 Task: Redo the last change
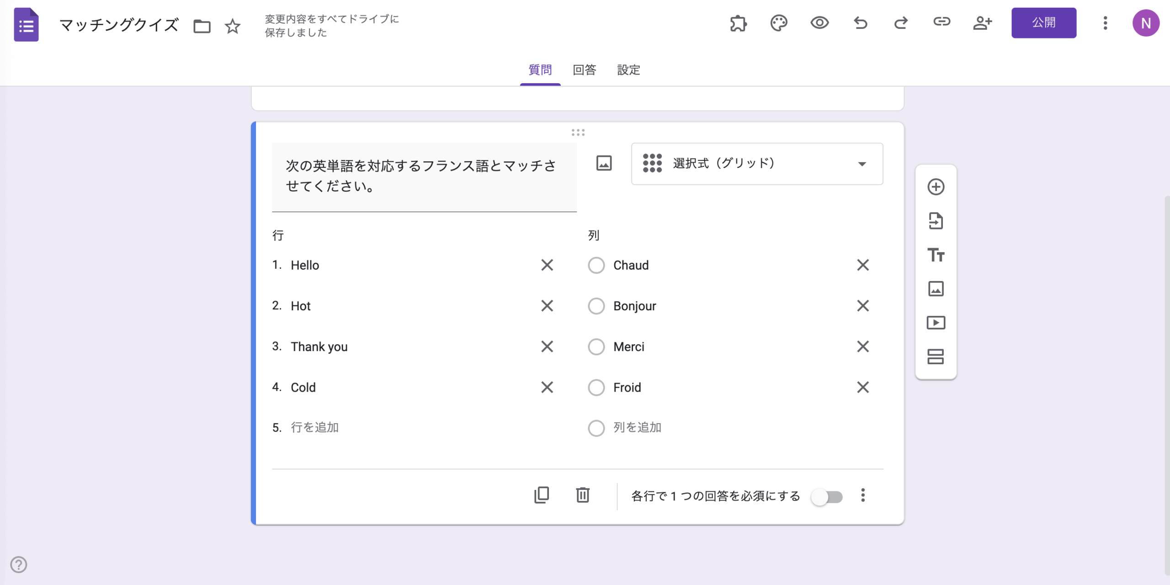point(901,23)
